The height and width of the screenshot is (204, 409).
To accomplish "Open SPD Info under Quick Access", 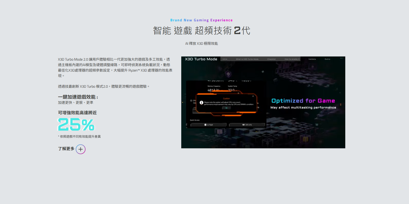I will [247, 125].
